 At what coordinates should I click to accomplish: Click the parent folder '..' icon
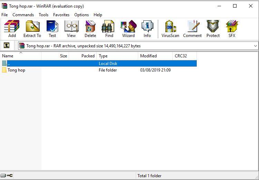click(x=4, y=63)
